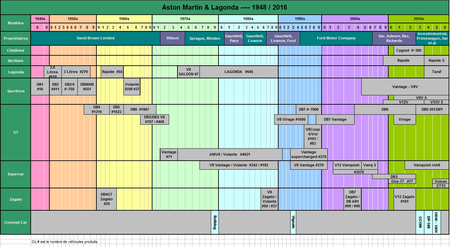
Task: Select the 'DB1 #16' cell
Action: pyautogui.click(x=40, y=87)
